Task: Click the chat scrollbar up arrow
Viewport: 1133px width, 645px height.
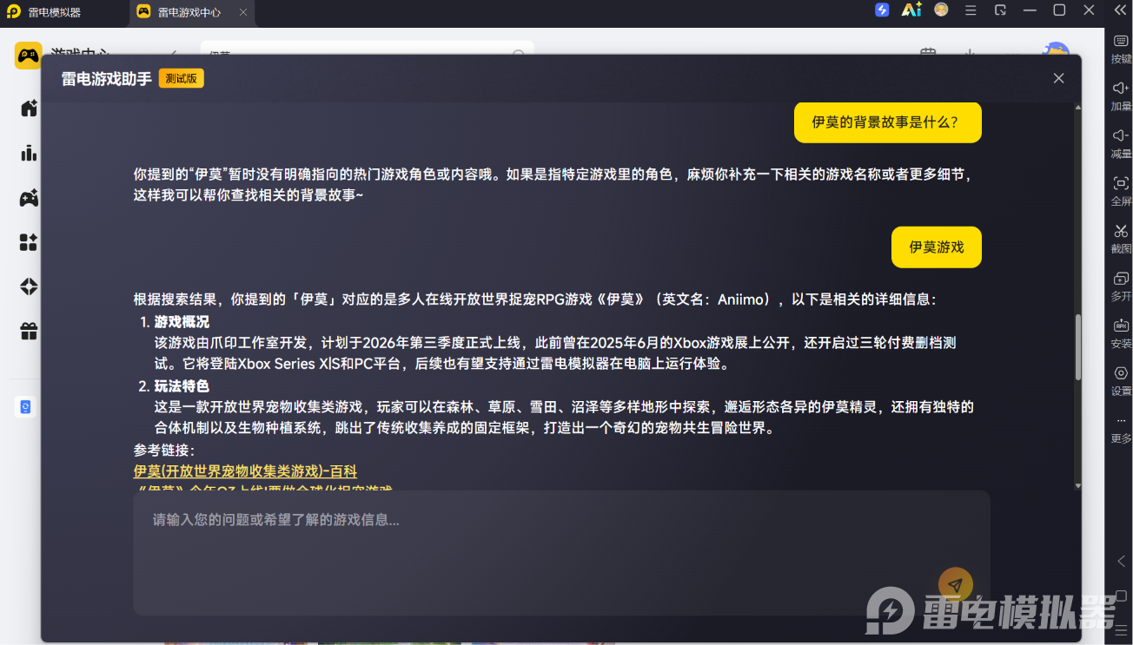Action: click(1078, 108)
